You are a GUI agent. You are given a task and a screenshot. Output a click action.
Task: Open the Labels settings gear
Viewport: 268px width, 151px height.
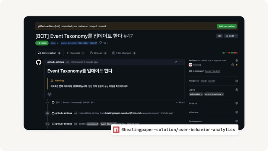point(237,90)
